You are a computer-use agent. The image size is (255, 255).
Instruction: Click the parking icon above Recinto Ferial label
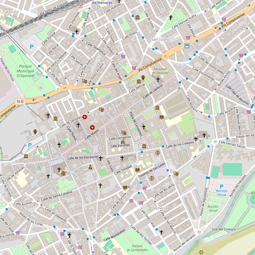[x=221, y=186]
